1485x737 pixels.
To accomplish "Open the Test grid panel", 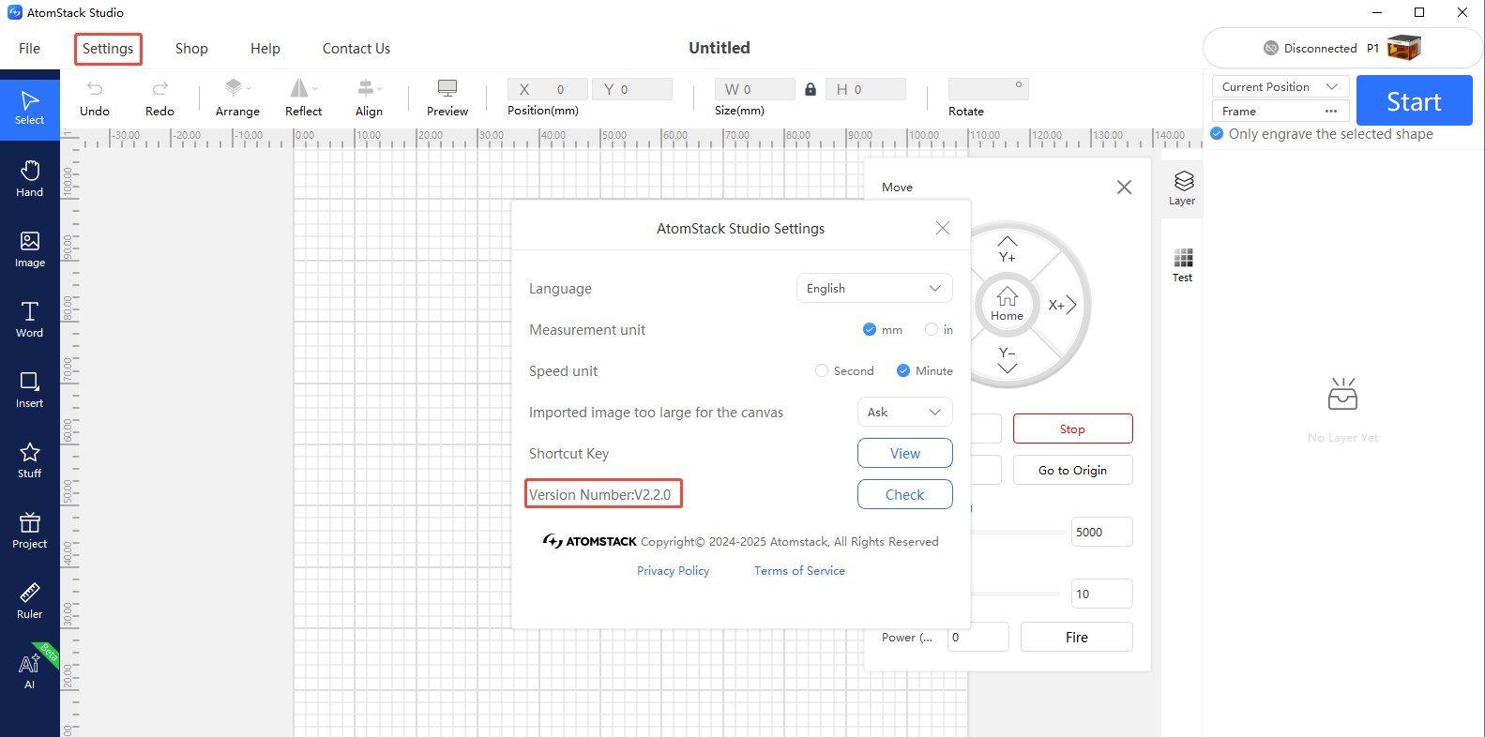I will (1183, 265).
